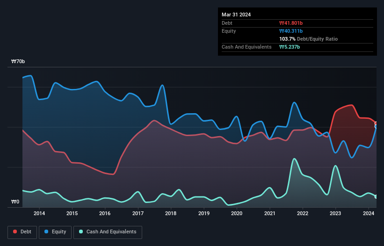Click the 2022 x-axis label

[303, 213]
